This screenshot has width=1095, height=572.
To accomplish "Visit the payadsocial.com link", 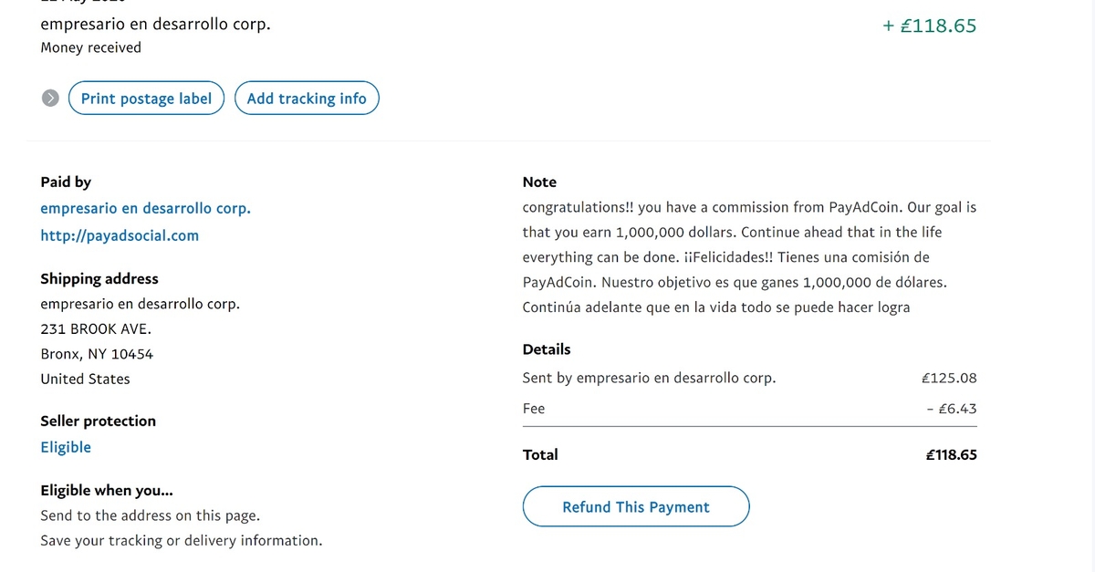I will [x=120, y=235].
